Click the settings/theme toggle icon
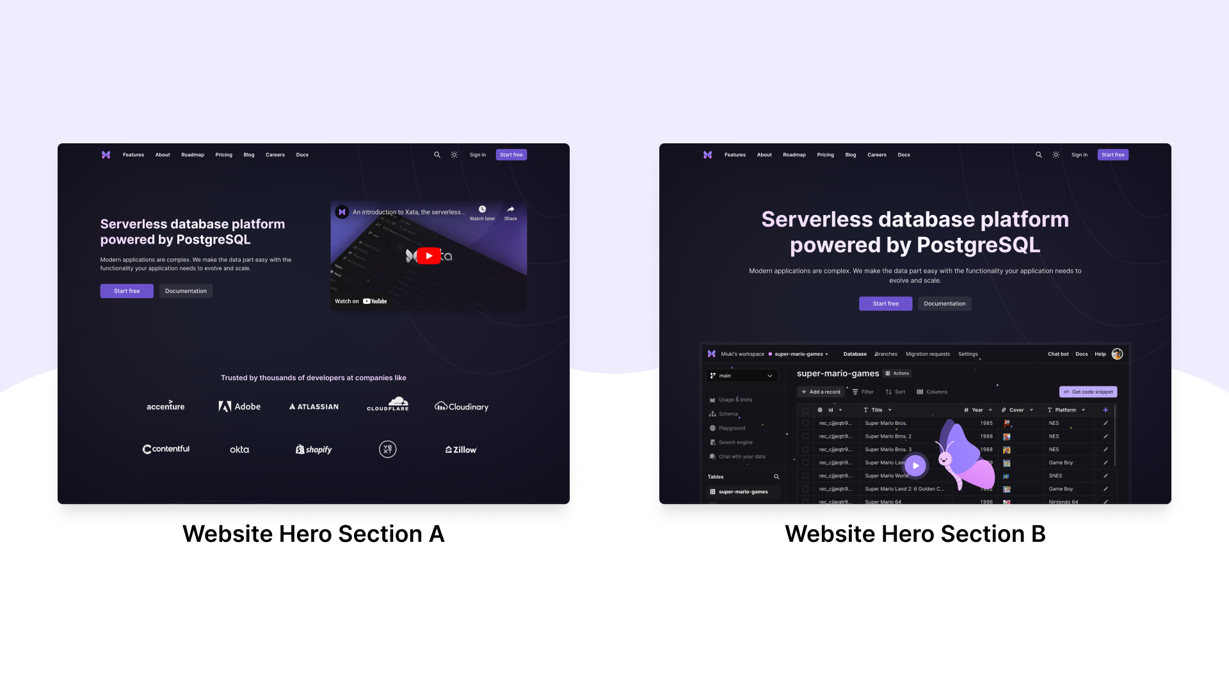 [x=454, y=154]
